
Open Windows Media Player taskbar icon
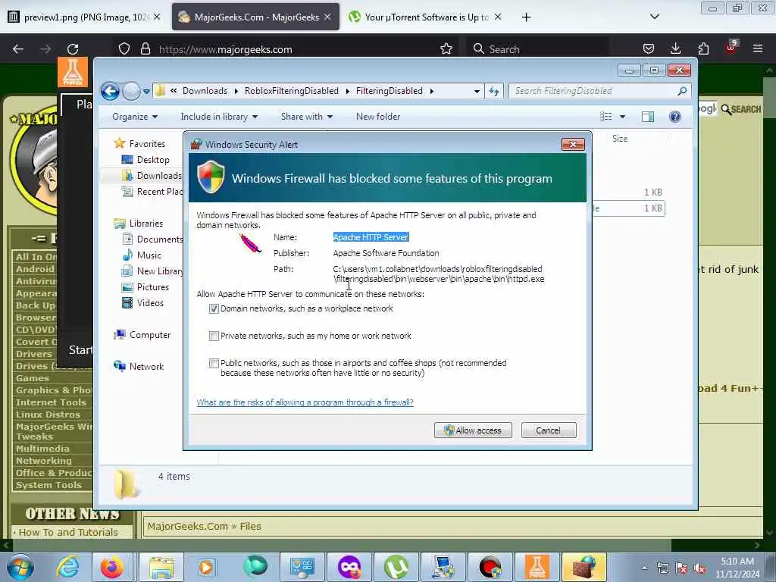click(208, 567)
